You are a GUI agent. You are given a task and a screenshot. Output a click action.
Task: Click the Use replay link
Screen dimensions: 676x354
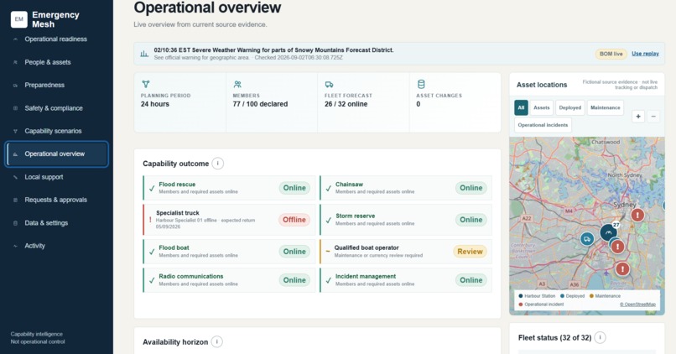[x=645, y=54]
